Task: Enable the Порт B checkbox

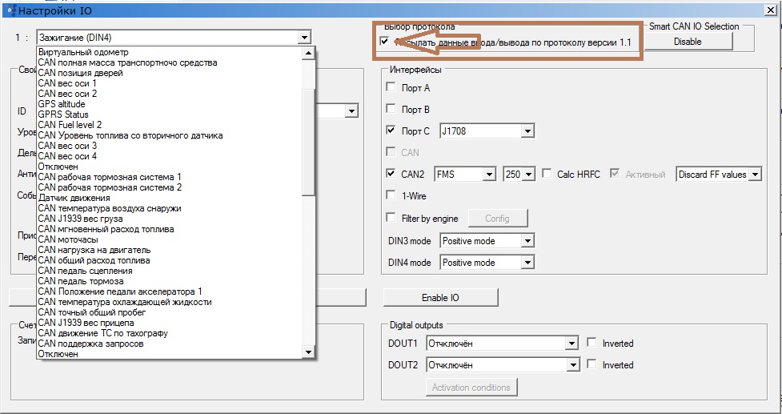Action: tap(391, 109)
